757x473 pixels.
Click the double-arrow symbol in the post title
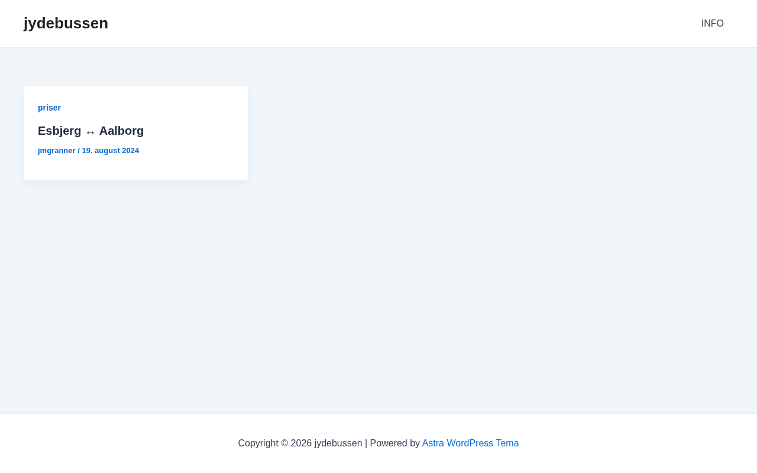point(90,132)
